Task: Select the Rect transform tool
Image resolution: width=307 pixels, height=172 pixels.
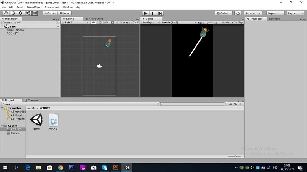Action: [x=35, y=13]
